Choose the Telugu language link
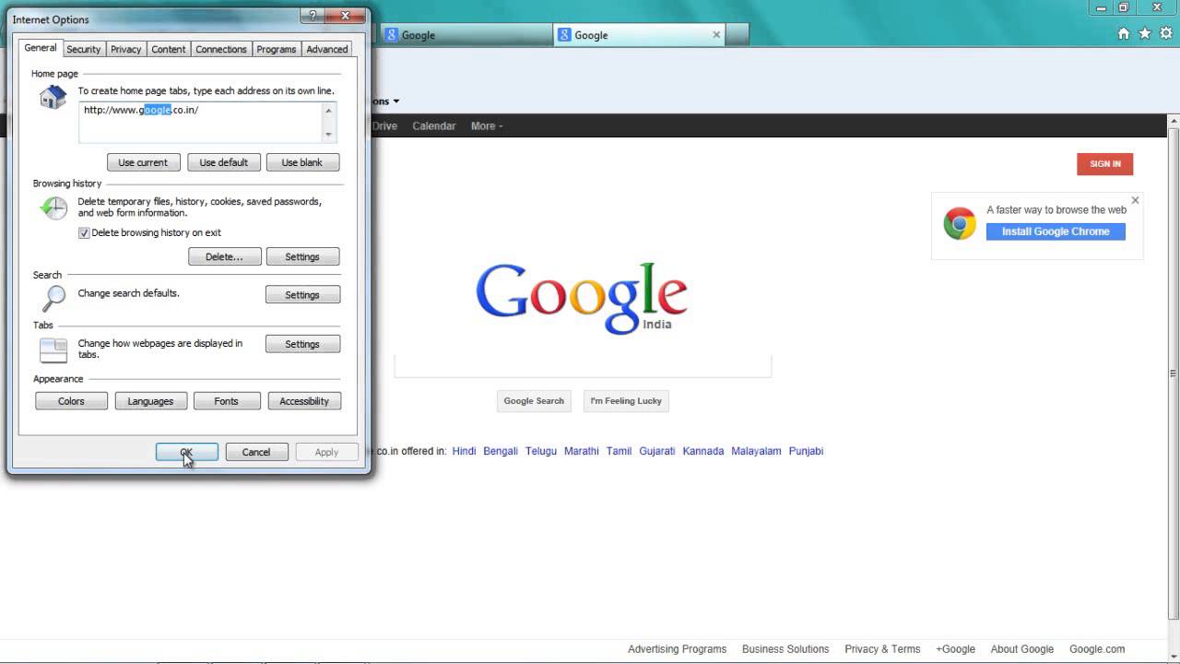 (541, 451)
